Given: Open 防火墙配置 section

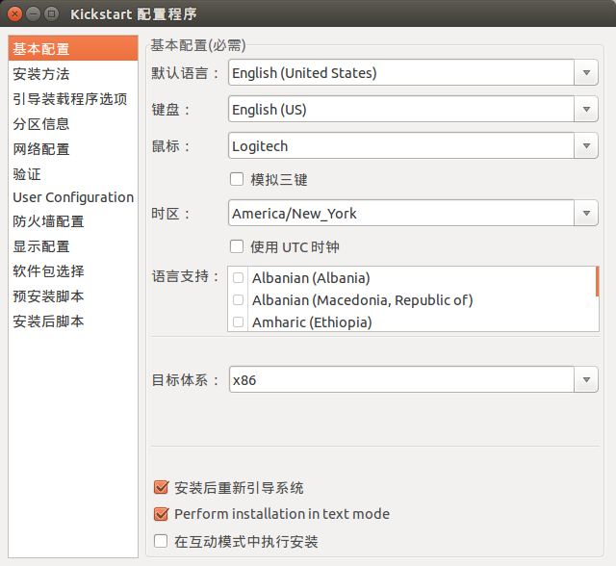Looking at the screenshot, I should pos(73,221).
